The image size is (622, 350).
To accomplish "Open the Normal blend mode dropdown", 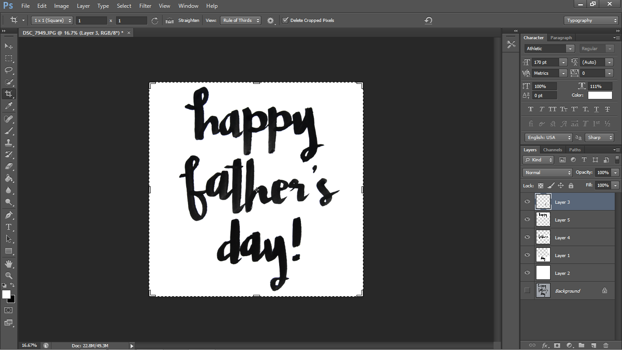I will [547, 173].
